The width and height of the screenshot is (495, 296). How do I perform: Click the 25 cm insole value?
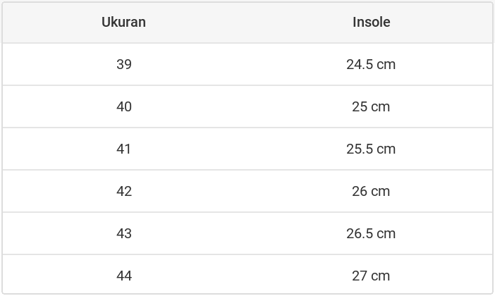click(371, 106)
